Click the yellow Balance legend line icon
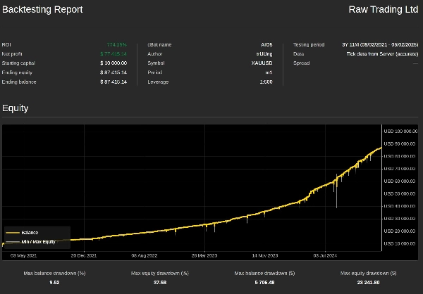 (x=12, y=232)
